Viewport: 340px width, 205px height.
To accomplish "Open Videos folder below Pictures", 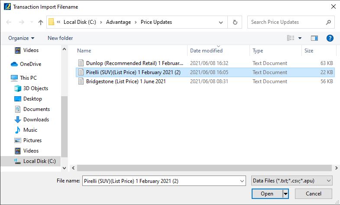I will coord(31,151).
